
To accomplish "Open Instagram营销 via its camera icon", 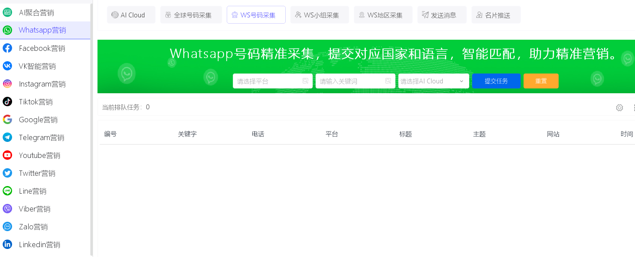I will pos(7,84).
